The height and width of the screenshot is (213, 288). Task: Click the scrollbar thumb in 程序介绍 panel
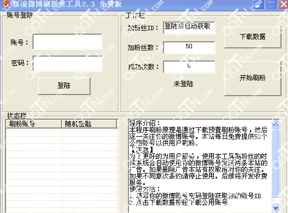point(275,163)
